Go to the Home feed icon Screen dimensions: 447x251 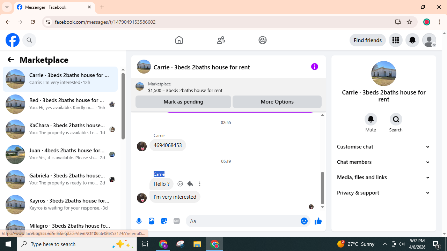pos(179,40)
